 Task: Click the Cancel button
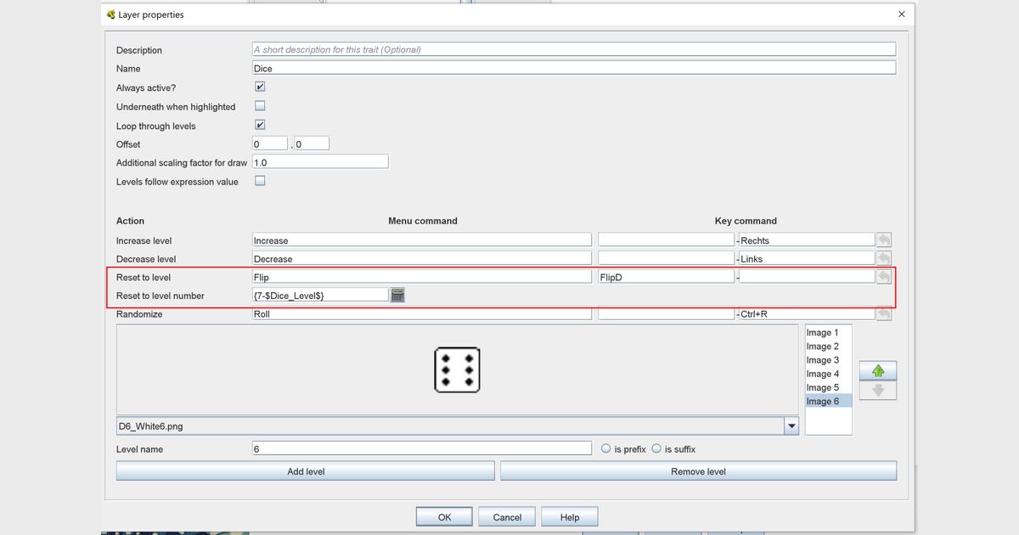point(507,517)
